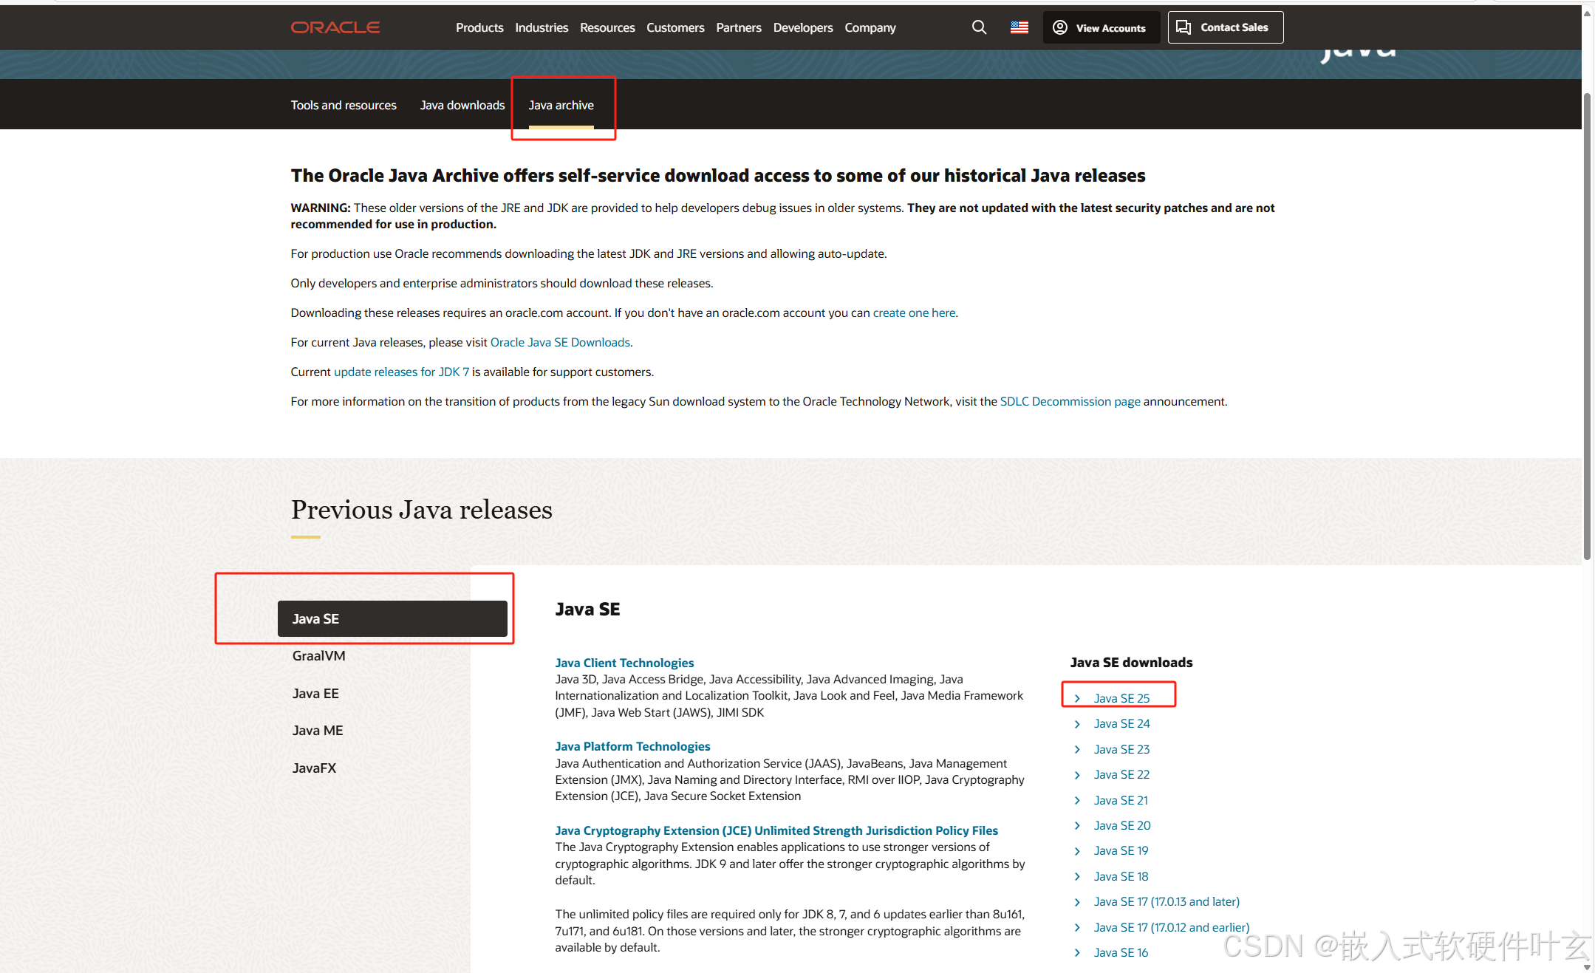Screen dimensions: 1595x973
Task: Click the vertical page scrollbar
Action: 1587,325
